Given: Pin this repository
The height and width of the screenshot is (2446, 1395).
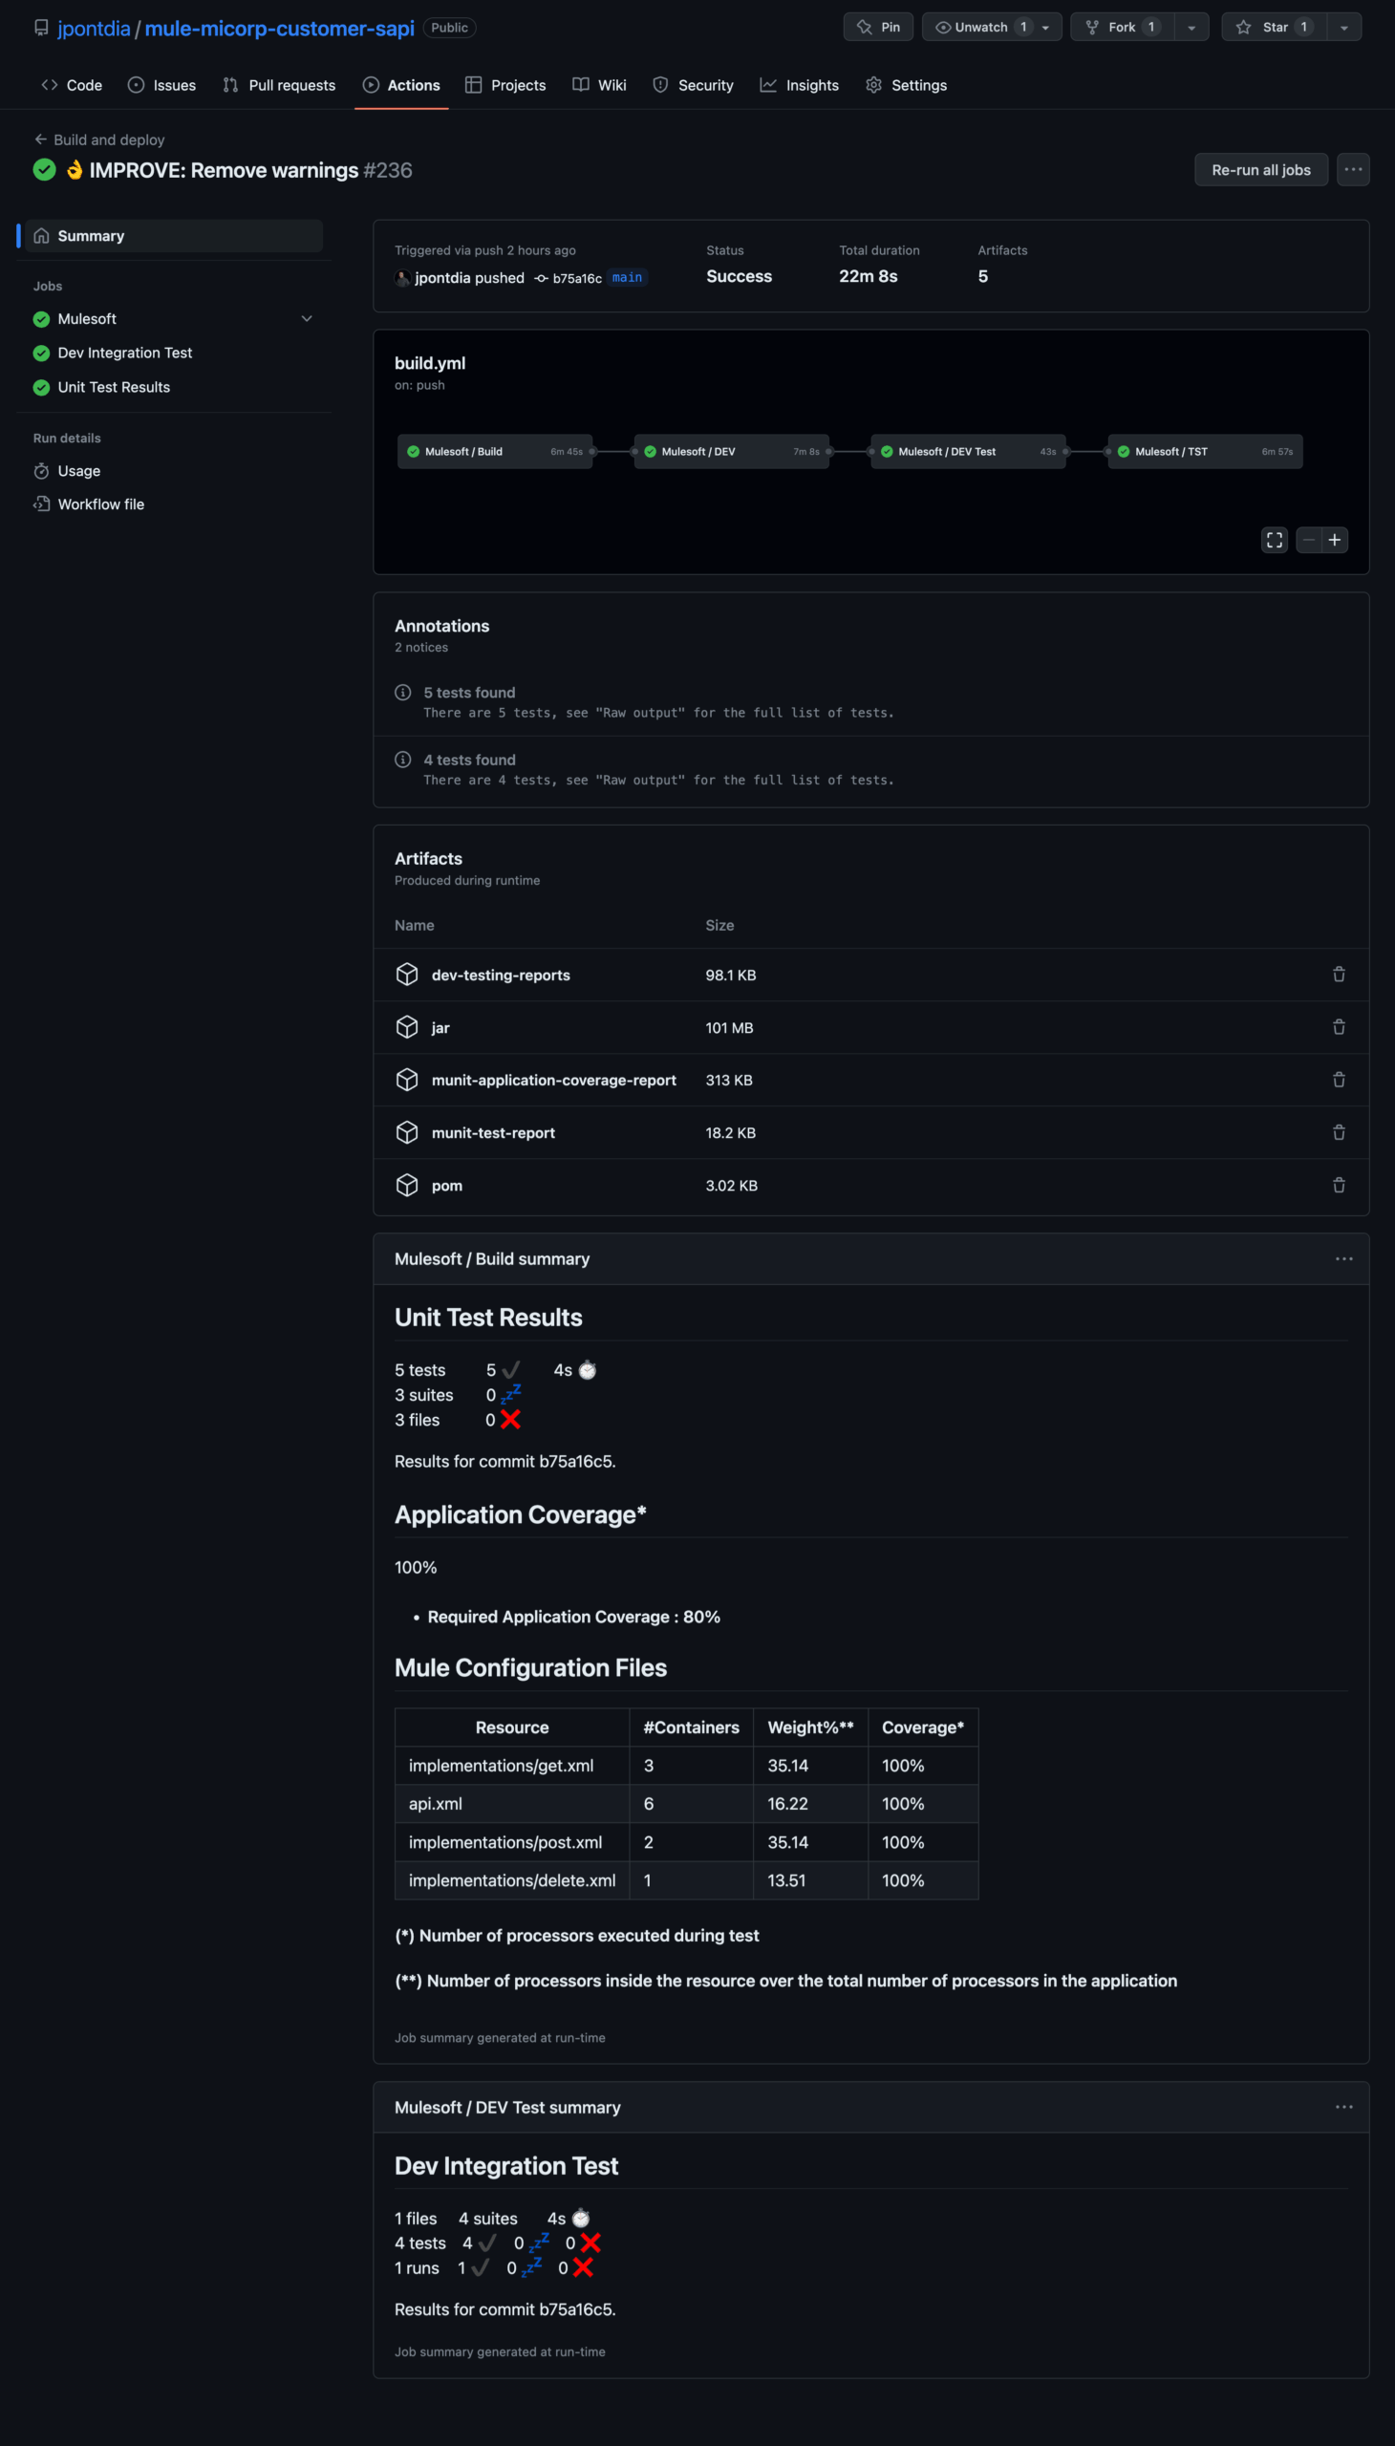Looking at the screenshot, I should [879, 27].
